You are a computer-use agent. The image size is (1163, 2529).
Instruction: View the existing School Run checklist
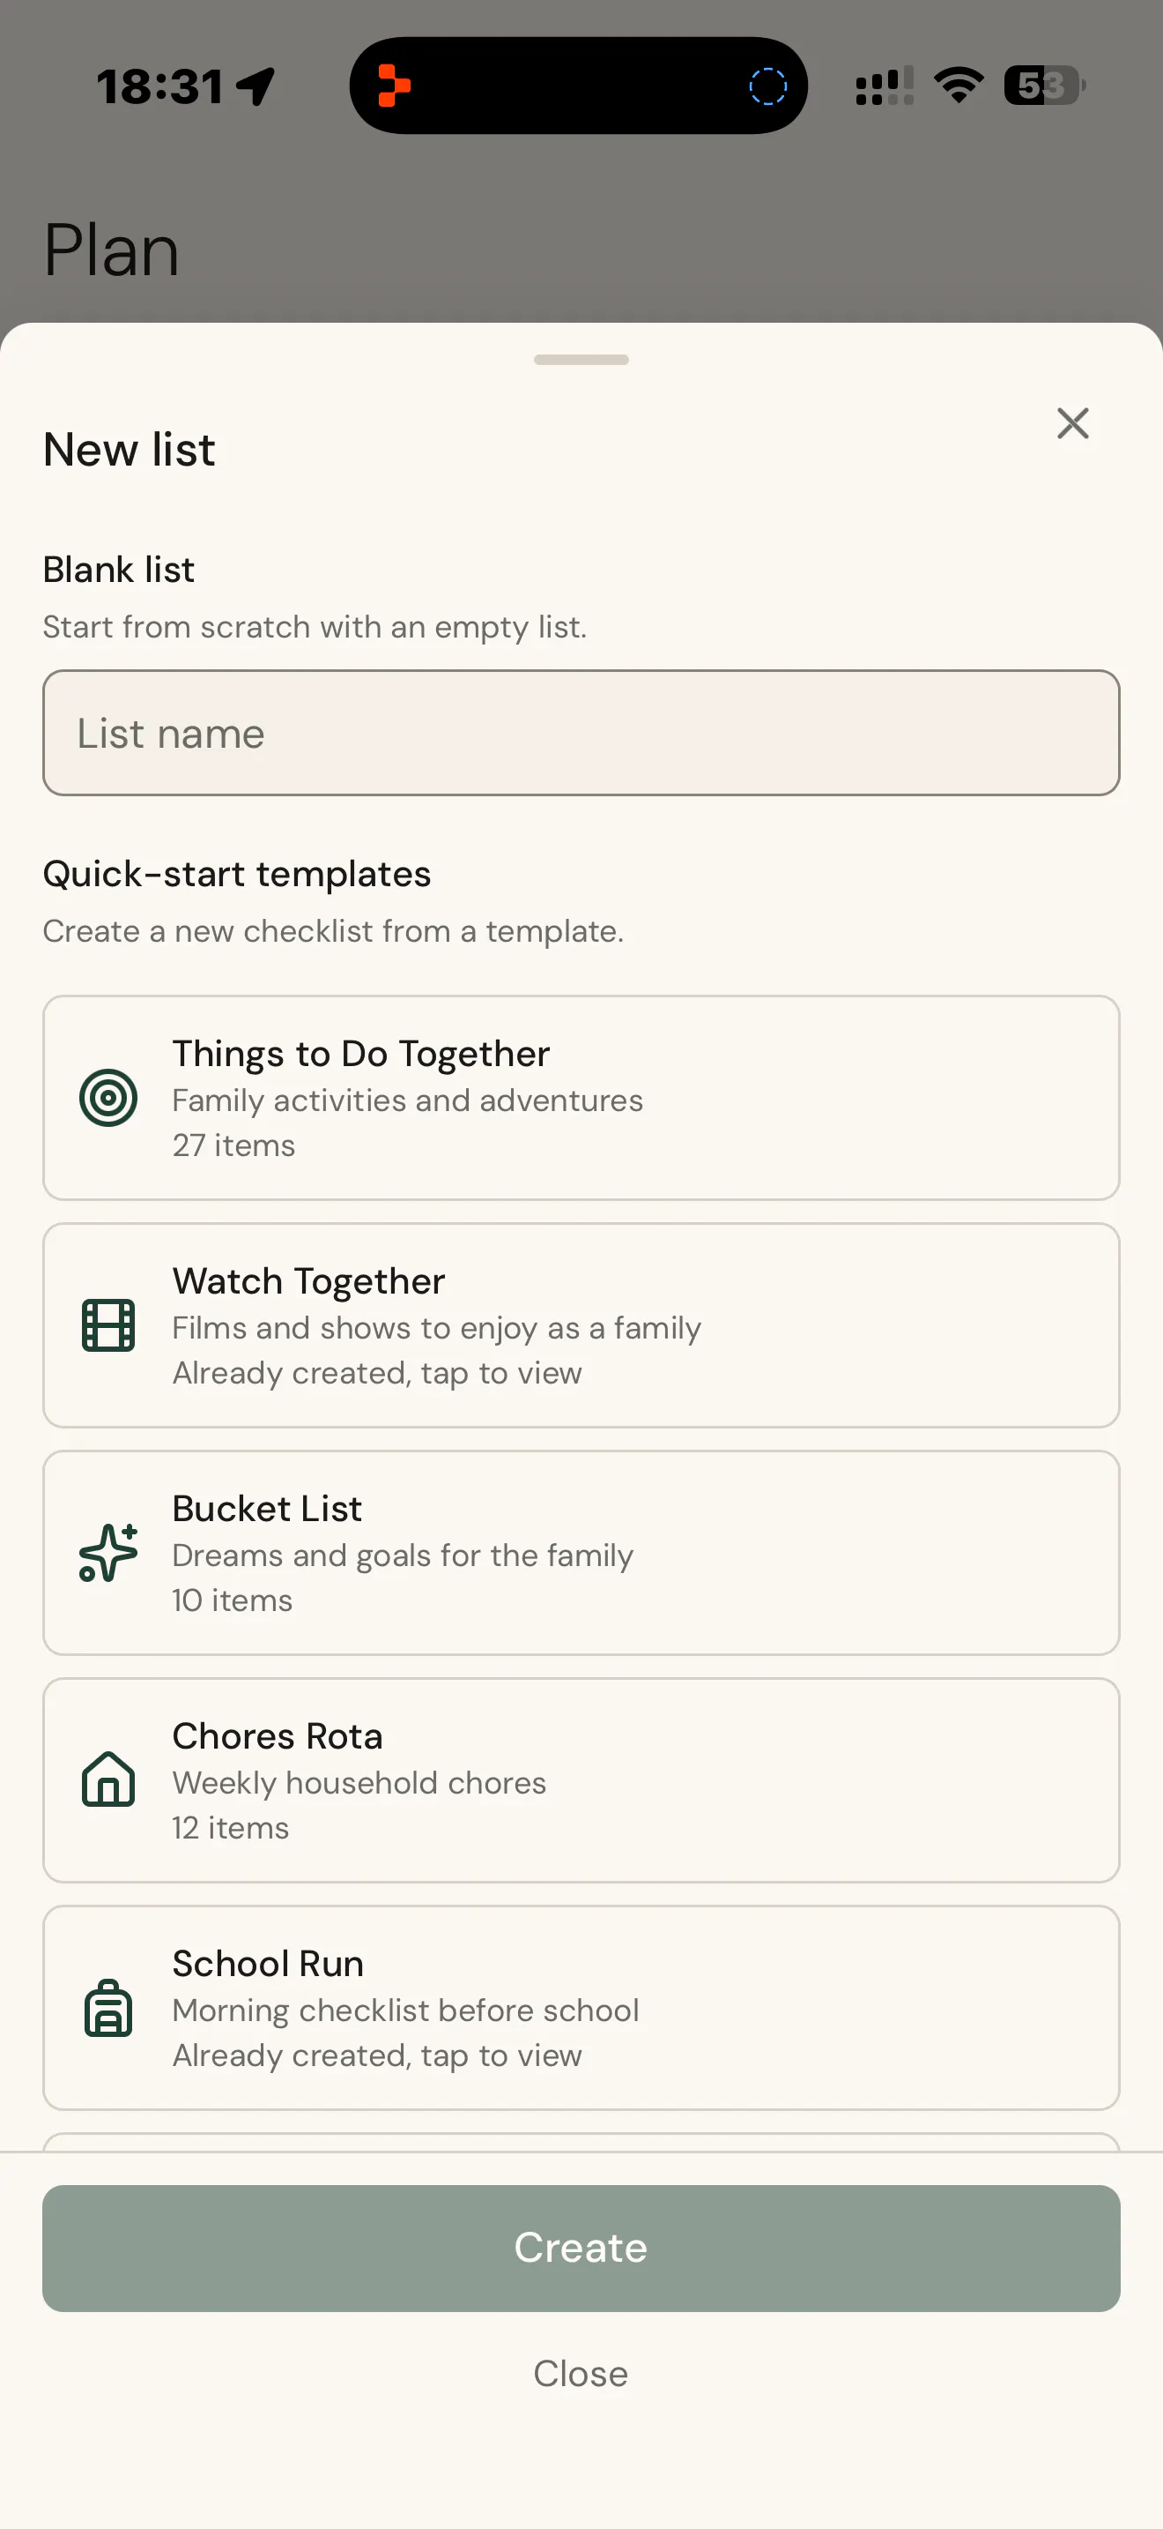pos(581,2008)
